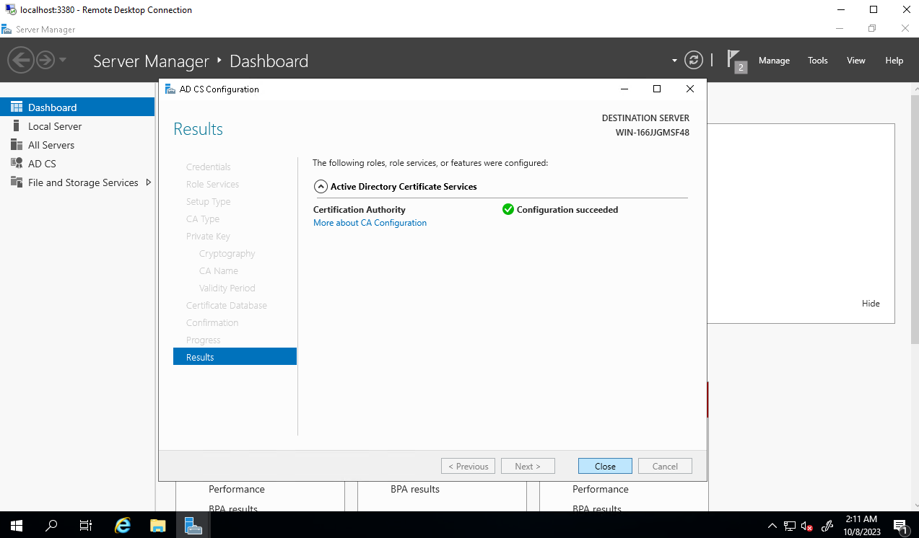Click the Server Manager refresh icon
The width and height of the screenshot is (919, 538).
[x=693, y=61]
